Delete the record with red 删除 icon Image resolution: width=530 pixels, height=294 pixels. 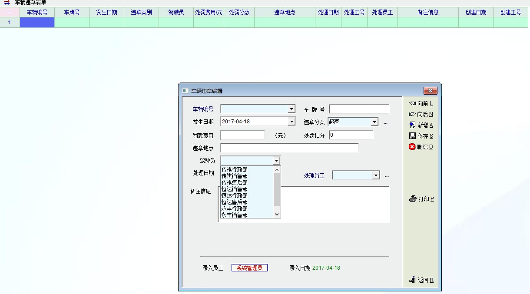coord(421,147)
